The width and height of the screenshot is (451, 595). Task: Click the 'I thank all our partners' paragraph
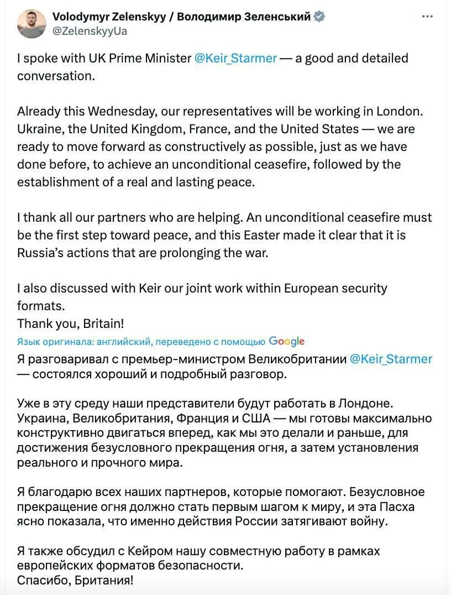point(224,235)
